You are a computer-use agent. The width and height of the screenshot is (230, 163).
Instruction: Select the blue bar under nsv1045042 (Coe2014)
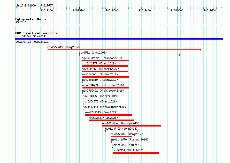tap(119, 39)
